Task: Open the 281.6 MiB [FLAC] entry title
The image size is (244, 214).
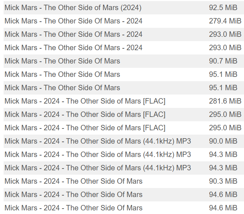Action: [85, 101]
